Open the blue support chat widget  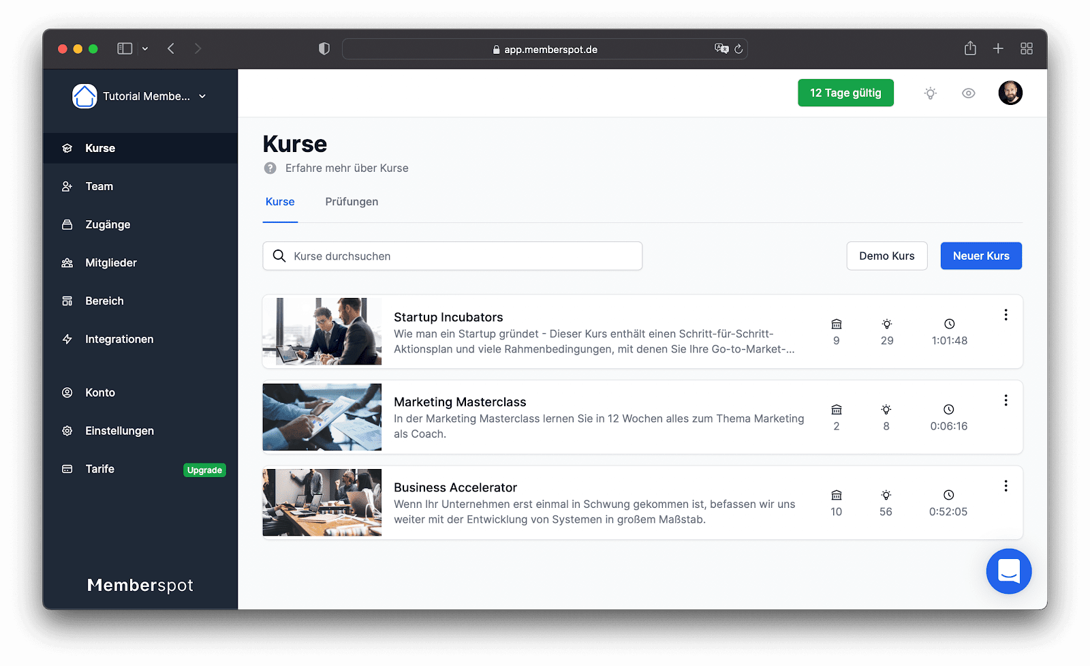[x=1009, y=571]
